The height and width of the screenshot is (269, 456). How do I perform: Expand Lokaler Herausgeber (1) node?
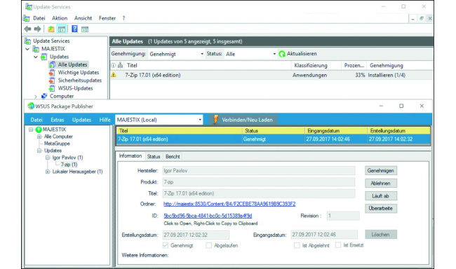pos(48,172)
